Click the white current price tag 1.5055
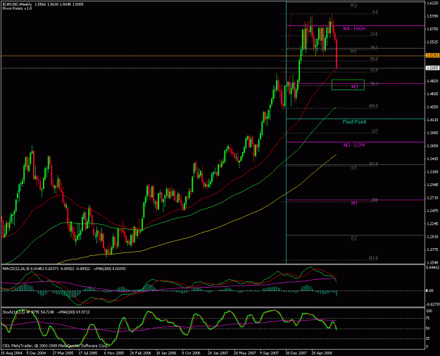The height and width of the screenshot is (356, 440). (432, 68)
